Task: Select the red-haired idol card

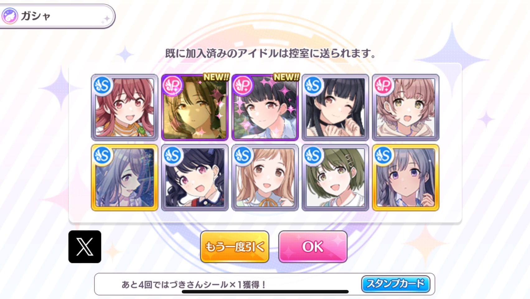Action: (x=124, y=107)
